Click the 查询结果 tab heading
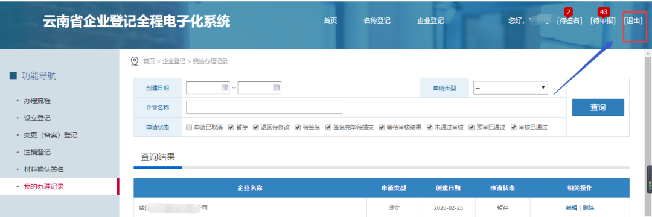This screenshot has height=217, width=652. click(158, 157)
